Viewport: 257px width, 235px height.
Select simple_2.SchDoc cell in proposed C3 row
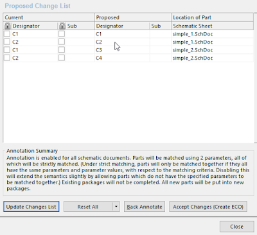pyautogui.click(x=213, y=50)
